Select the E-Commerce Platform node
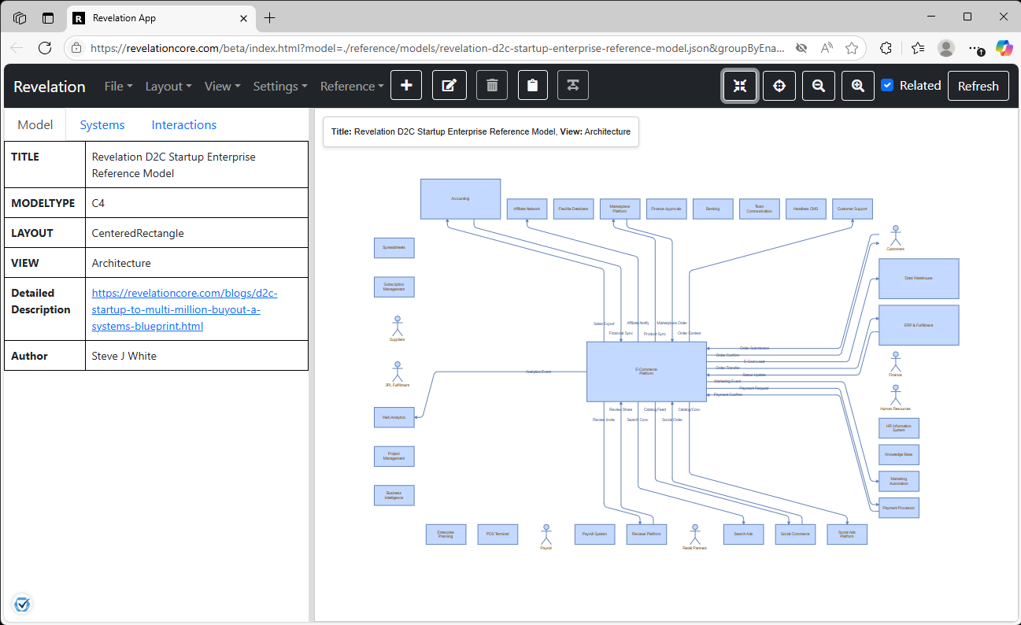1021x625 pixels. click(x=646, y=372)
